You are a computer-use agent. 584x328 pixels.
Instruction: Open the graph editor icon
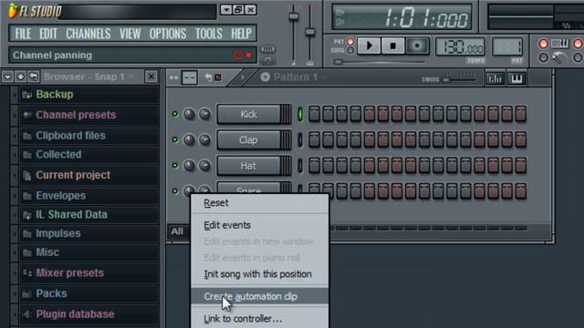click(495, 78)
